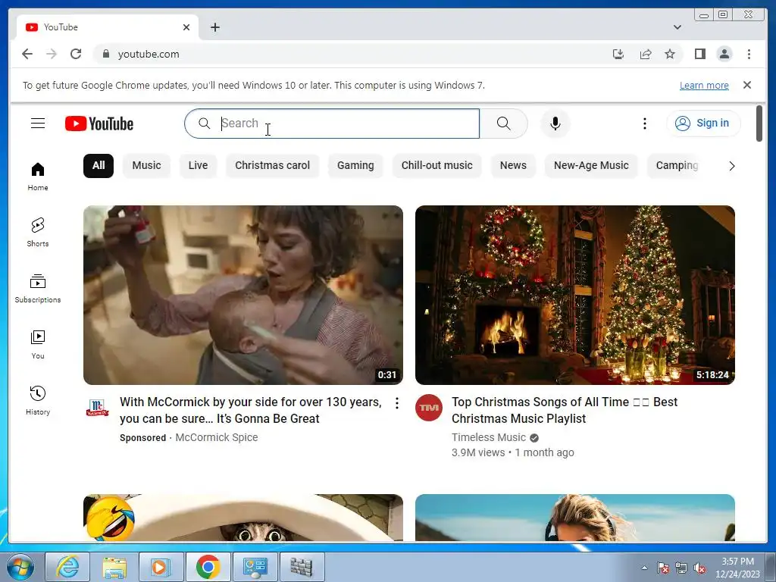This screenshot has height=582, width=776.
Task: Play the McCormick ad thumbnail
Action: (x=243, y=295)
